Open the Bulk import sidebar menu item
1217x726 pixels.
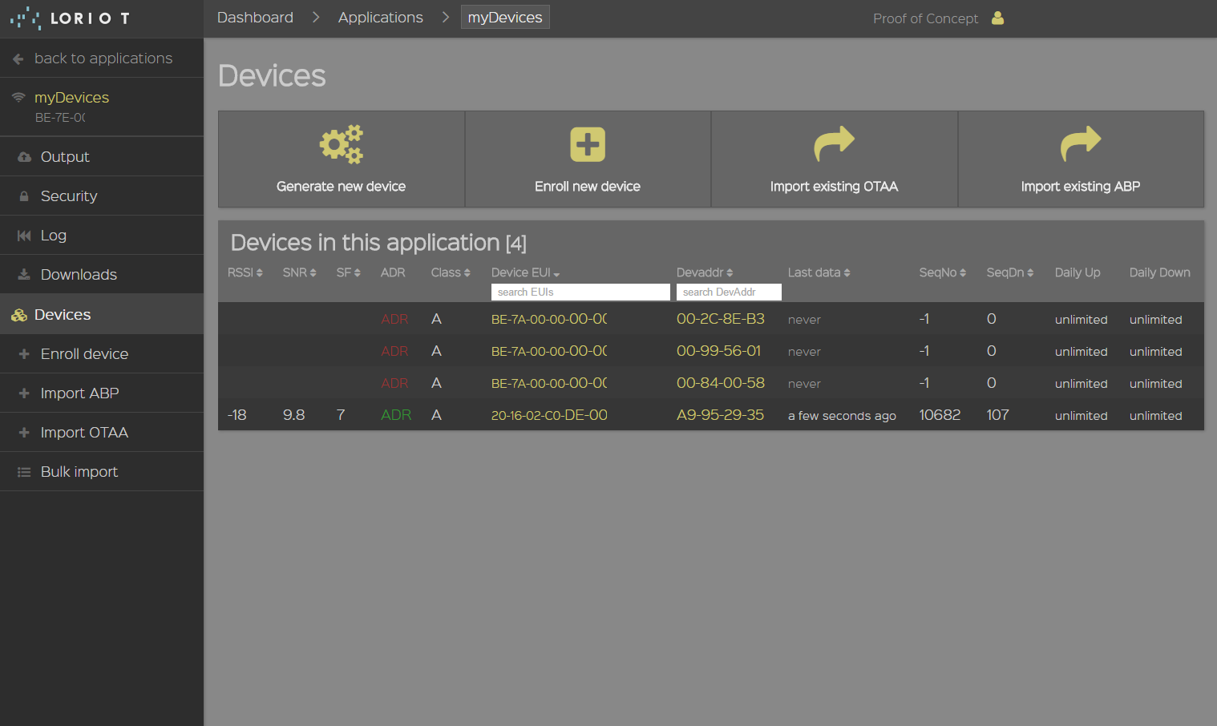click(x=102, y=472)
